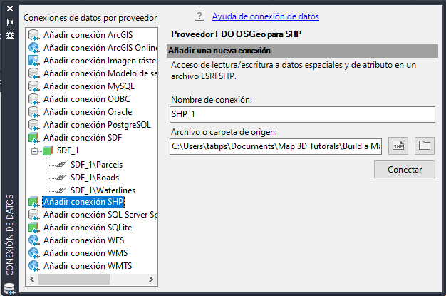Screen dimensions: 446x296
Task: Click the WFS connection globe icon
Action: (x=33, y=240)
